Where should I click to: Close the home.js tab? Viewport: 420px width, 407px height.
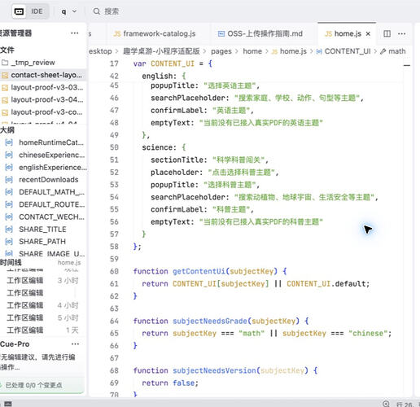368,33
